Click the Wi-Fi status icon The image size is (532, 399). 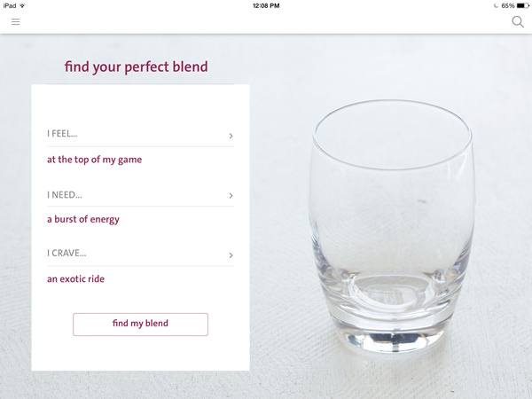tap(24, 5)
